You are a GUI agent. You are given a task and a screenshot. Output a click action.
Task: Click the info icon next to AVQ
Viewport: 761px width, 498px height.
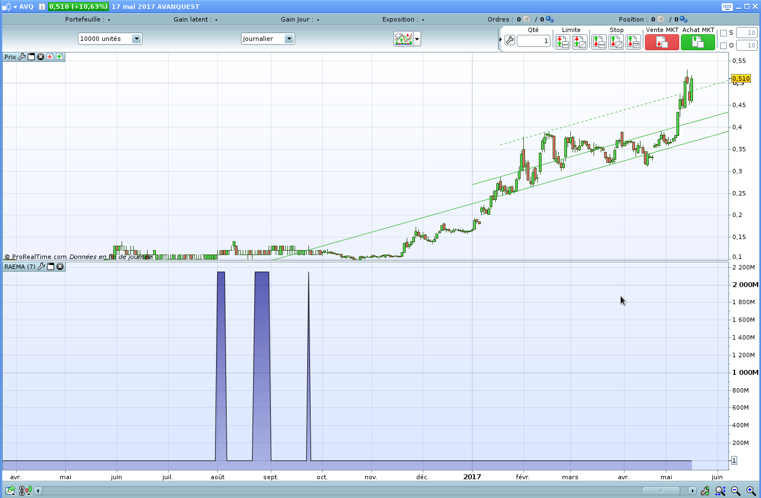pos(41,7)
